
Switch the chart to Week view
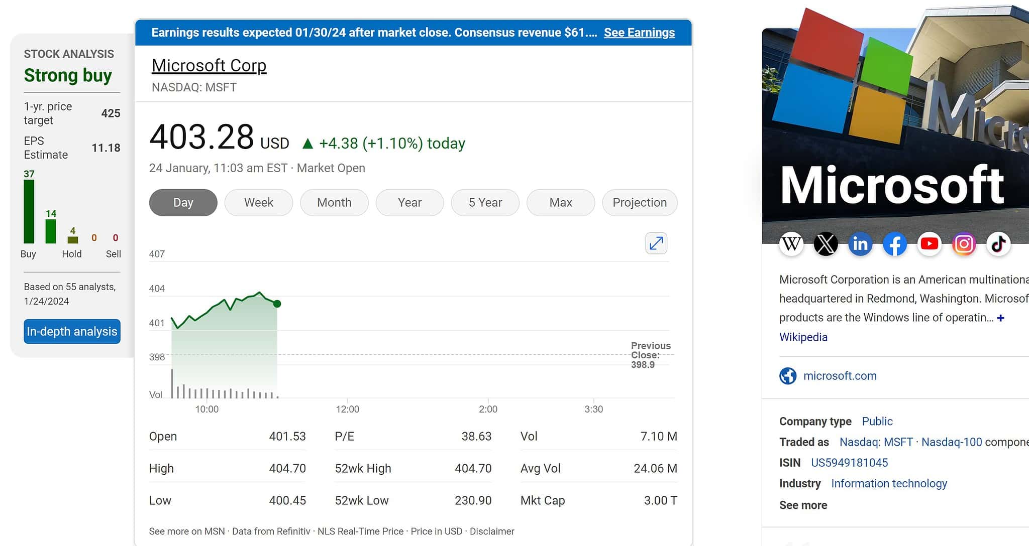(258, 202)
